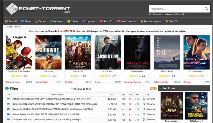This screenshot has width=213, height=123.
Task: Click the music note icon beside Musiques
Action: (x=51, y=21)
